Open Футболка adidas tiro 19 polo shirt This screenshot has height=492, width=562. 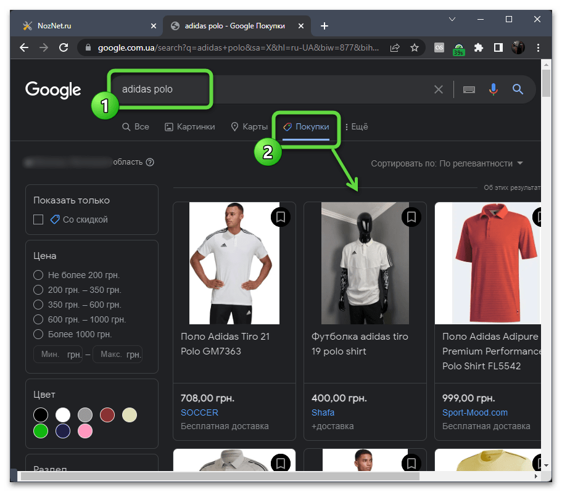360,344
